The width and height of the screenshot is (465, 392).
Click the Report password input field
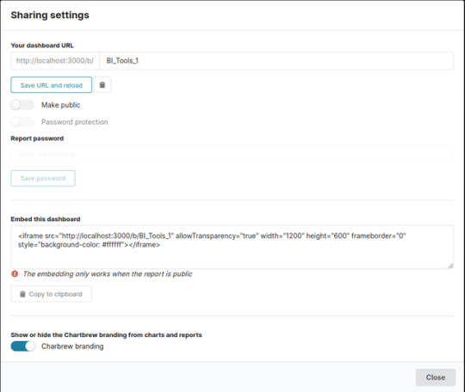(232, 154)
